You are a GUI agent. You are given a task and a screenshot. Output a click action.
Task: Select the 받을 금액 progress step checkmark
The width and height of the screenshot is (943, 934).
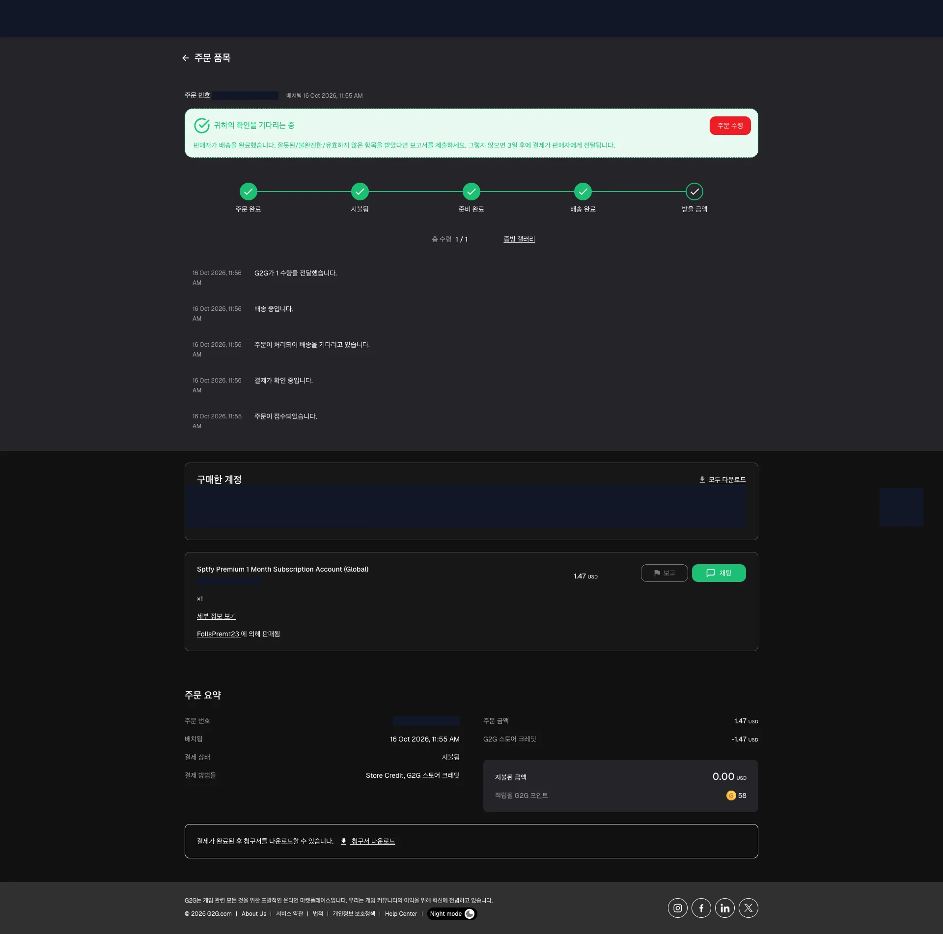click(x=694, y=192)
